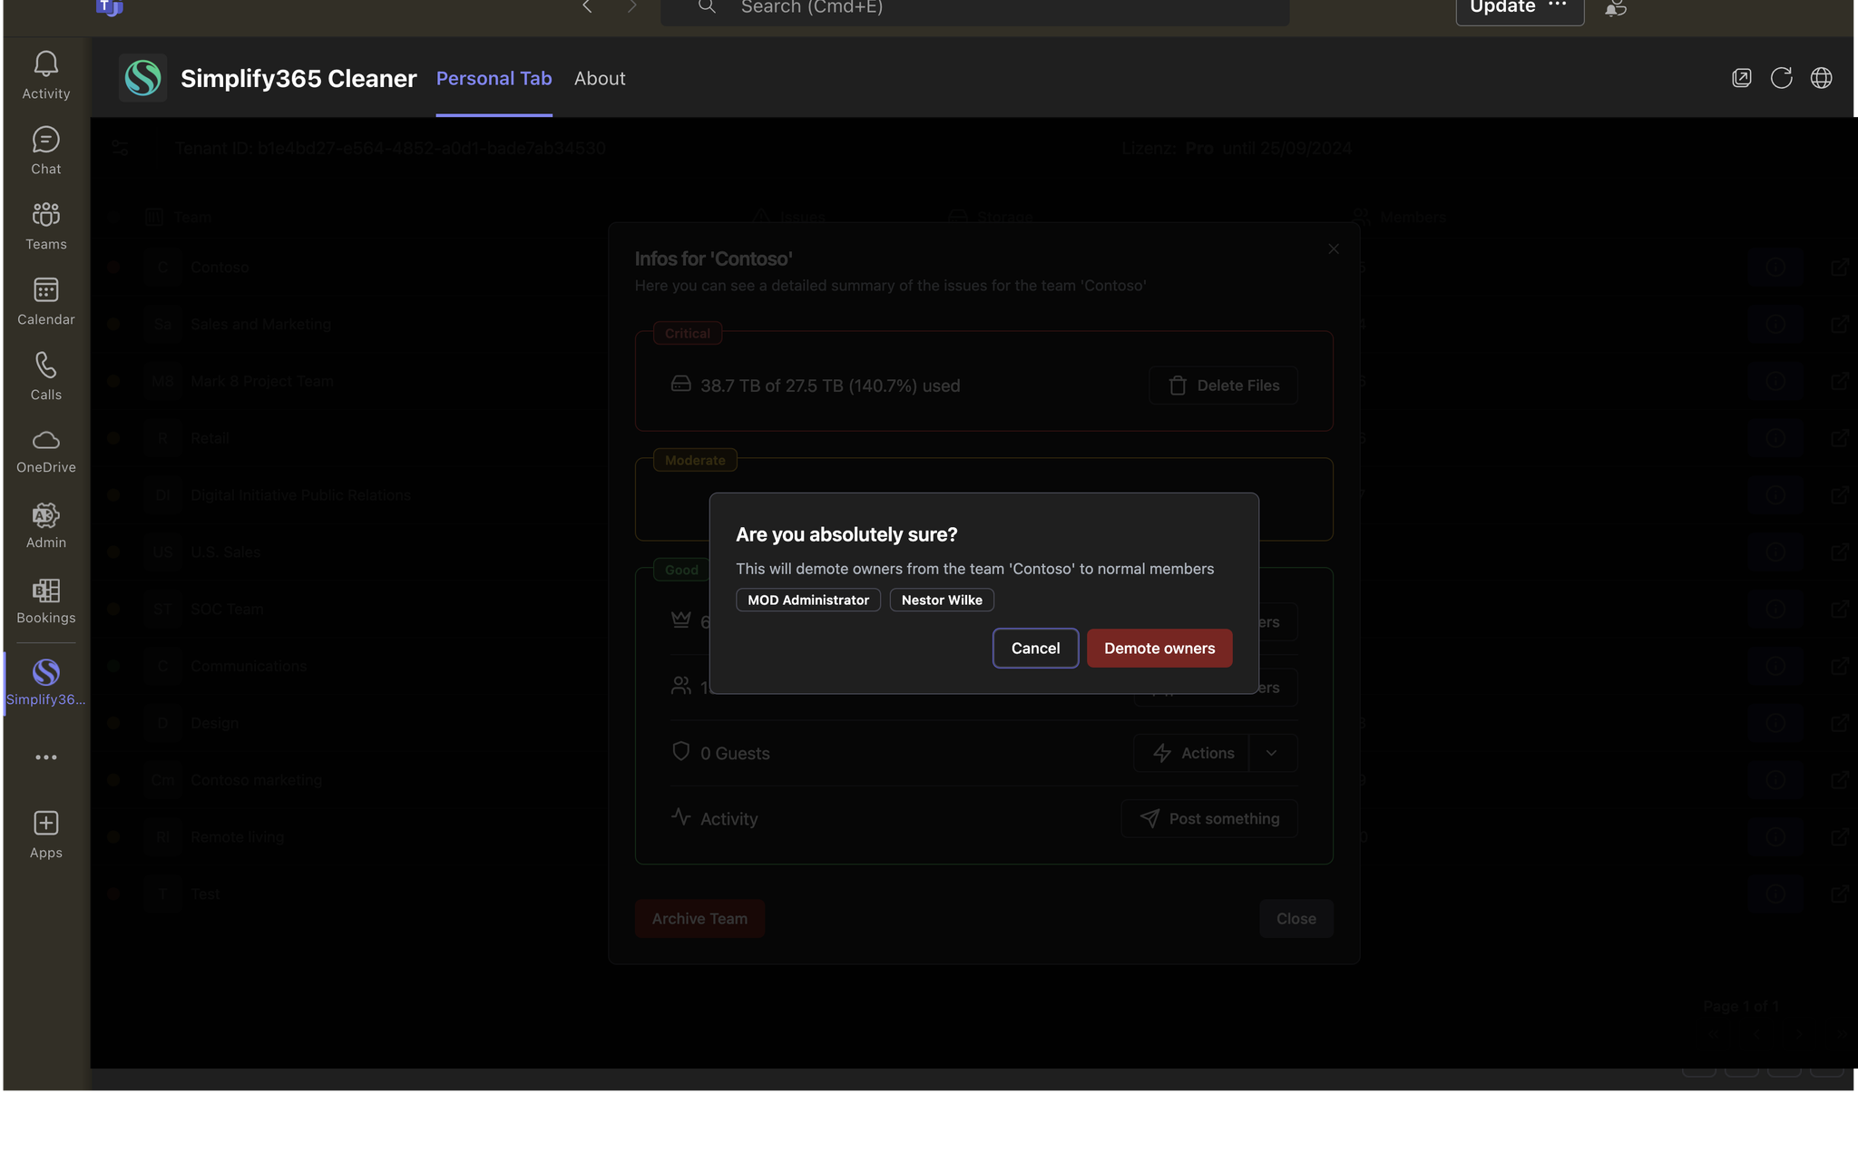1858x1162 pixels.
Task: Open Bookings in the sidebar
Action: coord(46,601)
